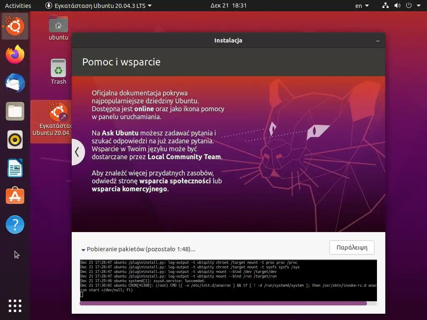This screenshot has height=320, width=427.
Task: Click the purple installation progress bar
Action: [x=228, y=303]
